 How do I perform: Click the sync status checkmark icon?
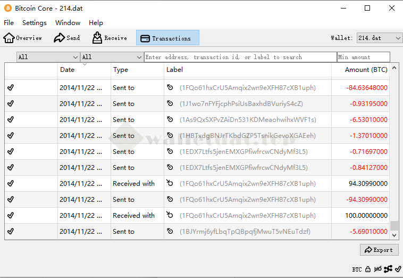coord(398,269)
